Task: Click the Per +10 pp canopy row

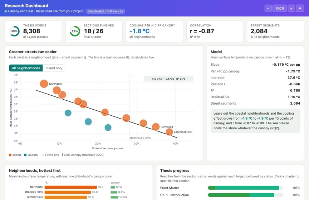Action: [255, 71]
